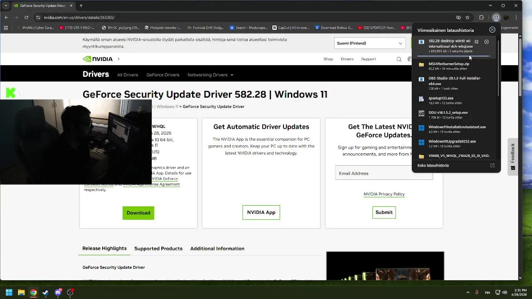
Task: Open Steam from taskbar
Action: click(45, 292)
